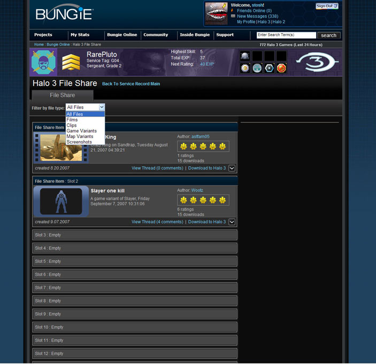Screen dimensions: 376x364
Task: Click the helmet achievement icon in top badge row
Action: click(x=245, y=56)
